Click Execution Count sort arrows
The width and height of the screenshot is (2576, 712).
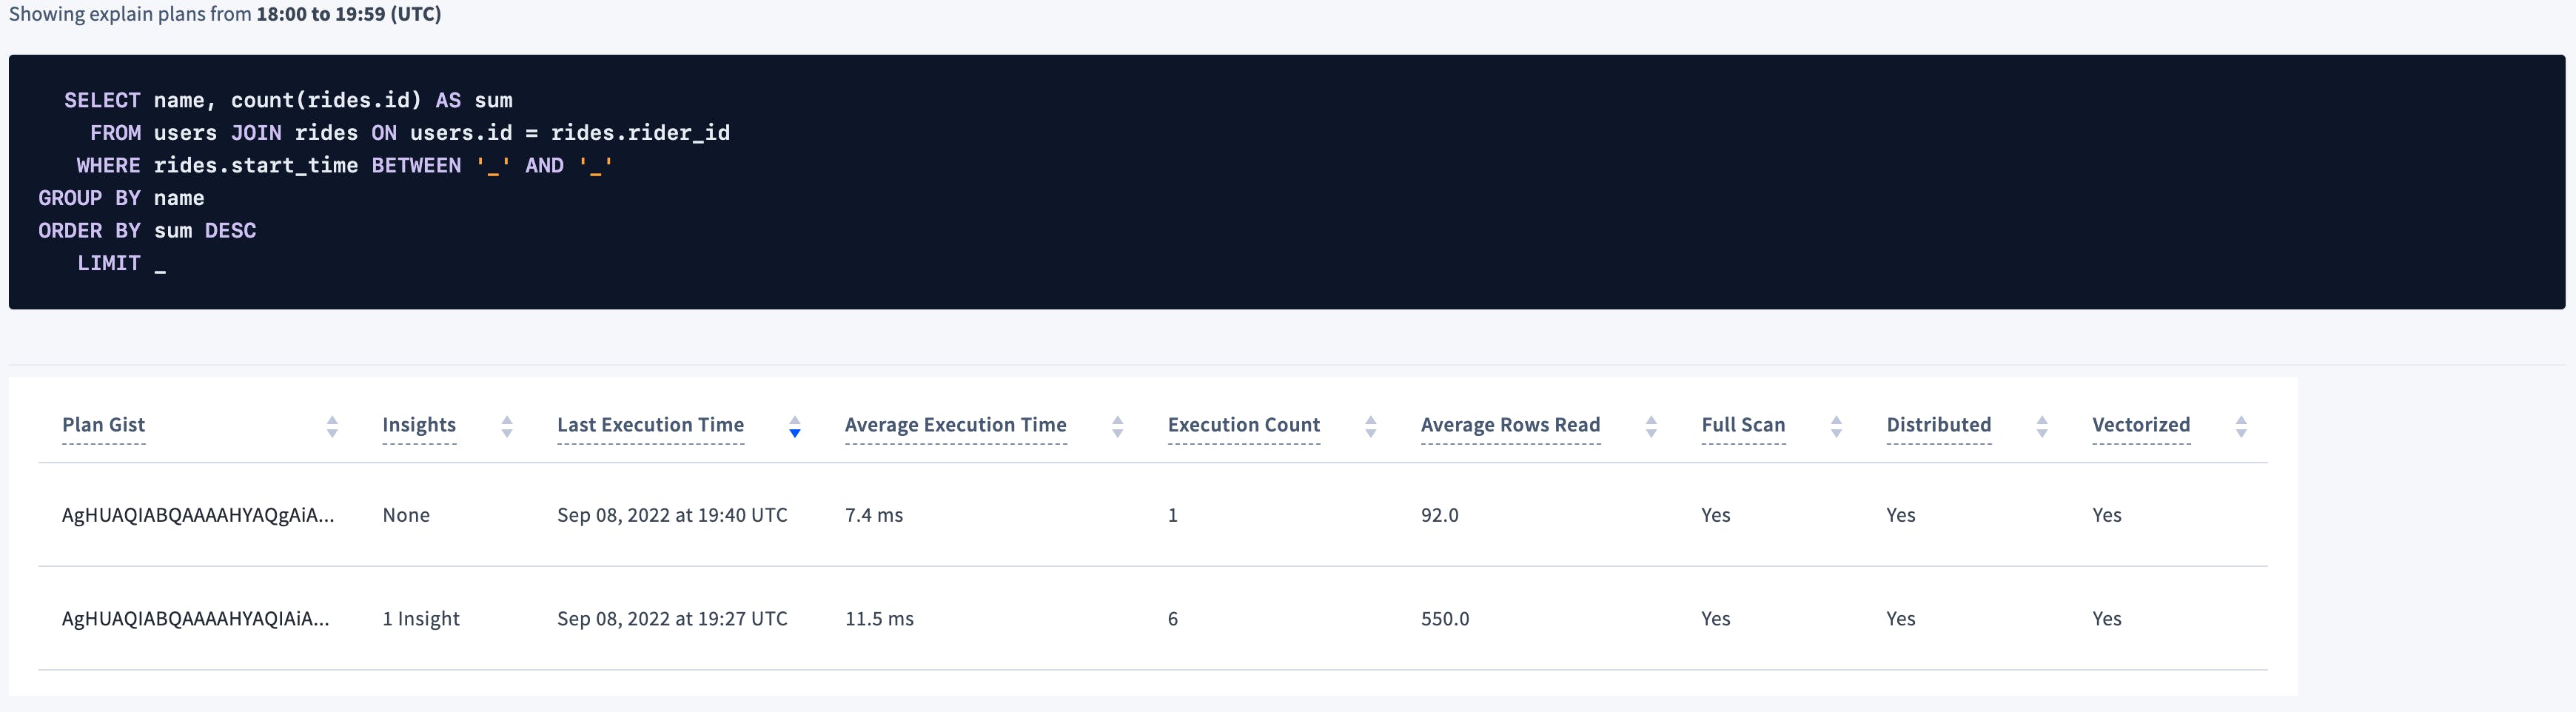pos(1371,427)
